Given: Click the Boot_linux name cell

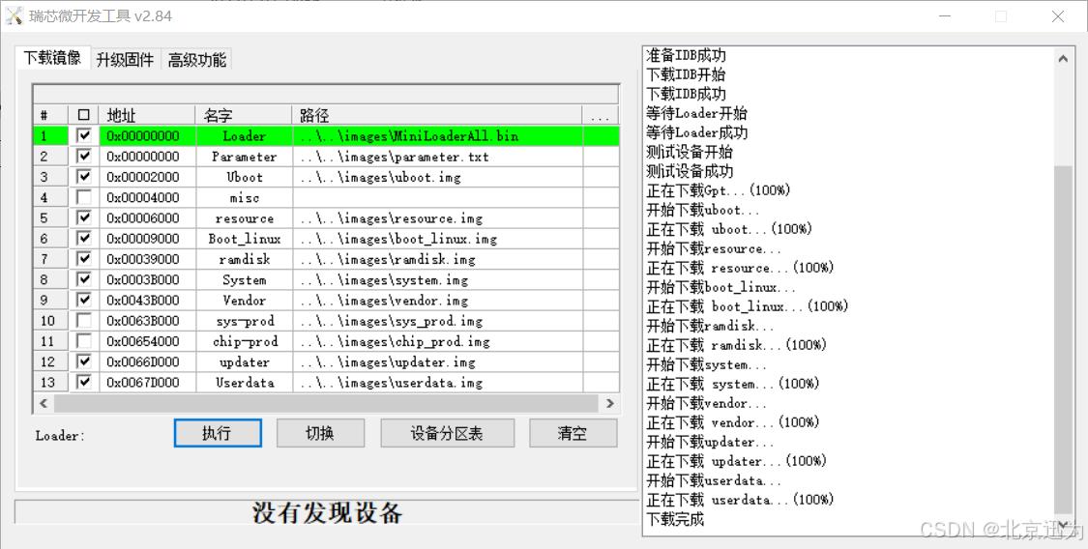Looking at the screenshot, I should [x=244, y=239].
